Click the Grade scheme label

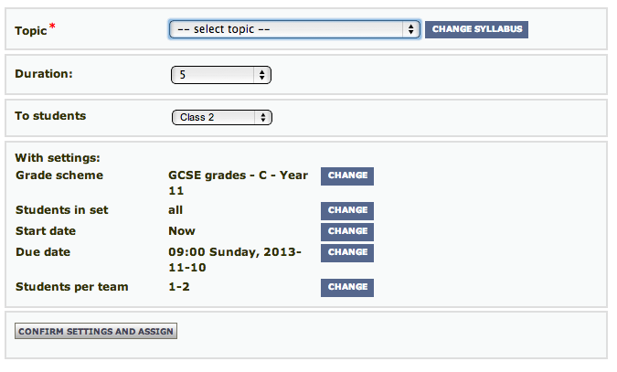point(59,175)
